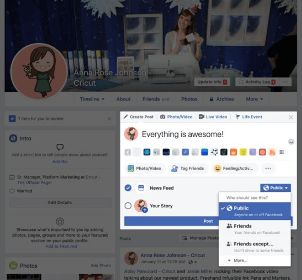Click the cartoon profile picture
Viewport: 302px width, 280px height.
click(39, 72)
